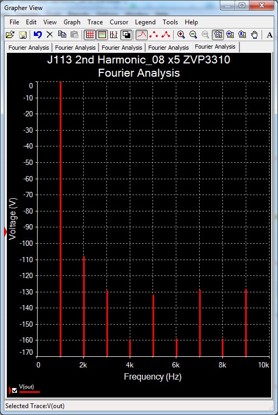The width and height of the screenshot is (278, 415).
Task: Toggle the Show Grid red grid icon
Action: [90, 35]
